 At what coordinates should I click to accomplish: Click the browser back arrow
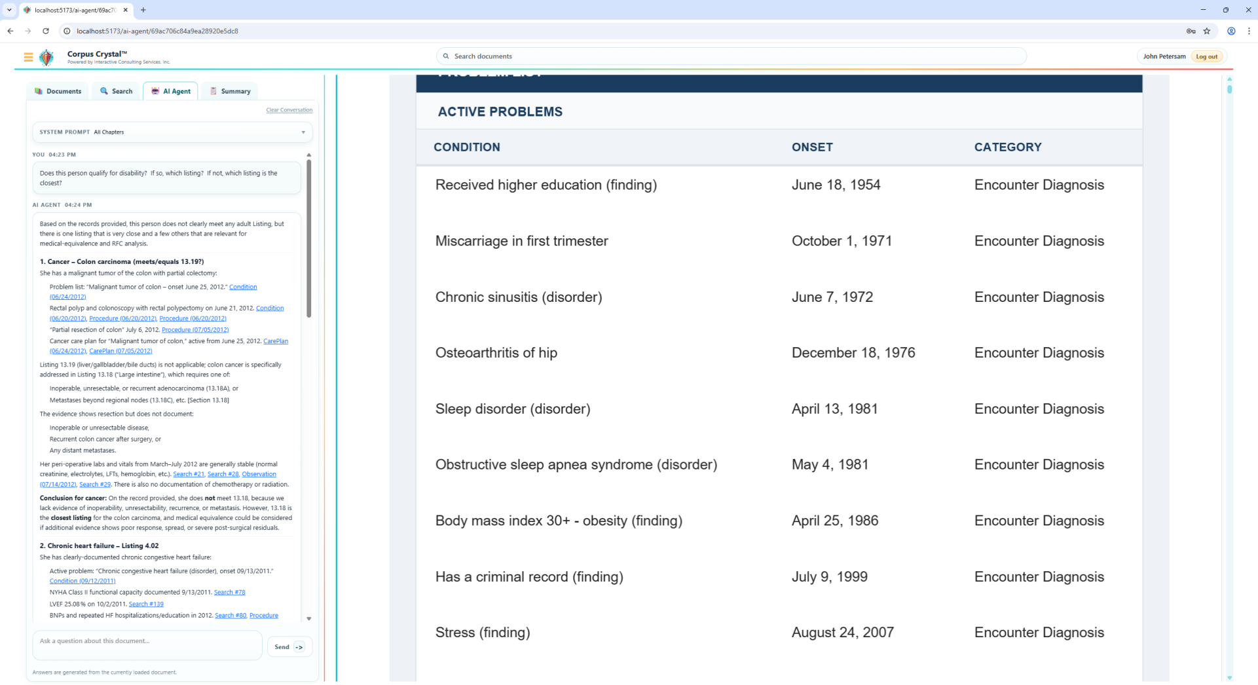(10, 31)
